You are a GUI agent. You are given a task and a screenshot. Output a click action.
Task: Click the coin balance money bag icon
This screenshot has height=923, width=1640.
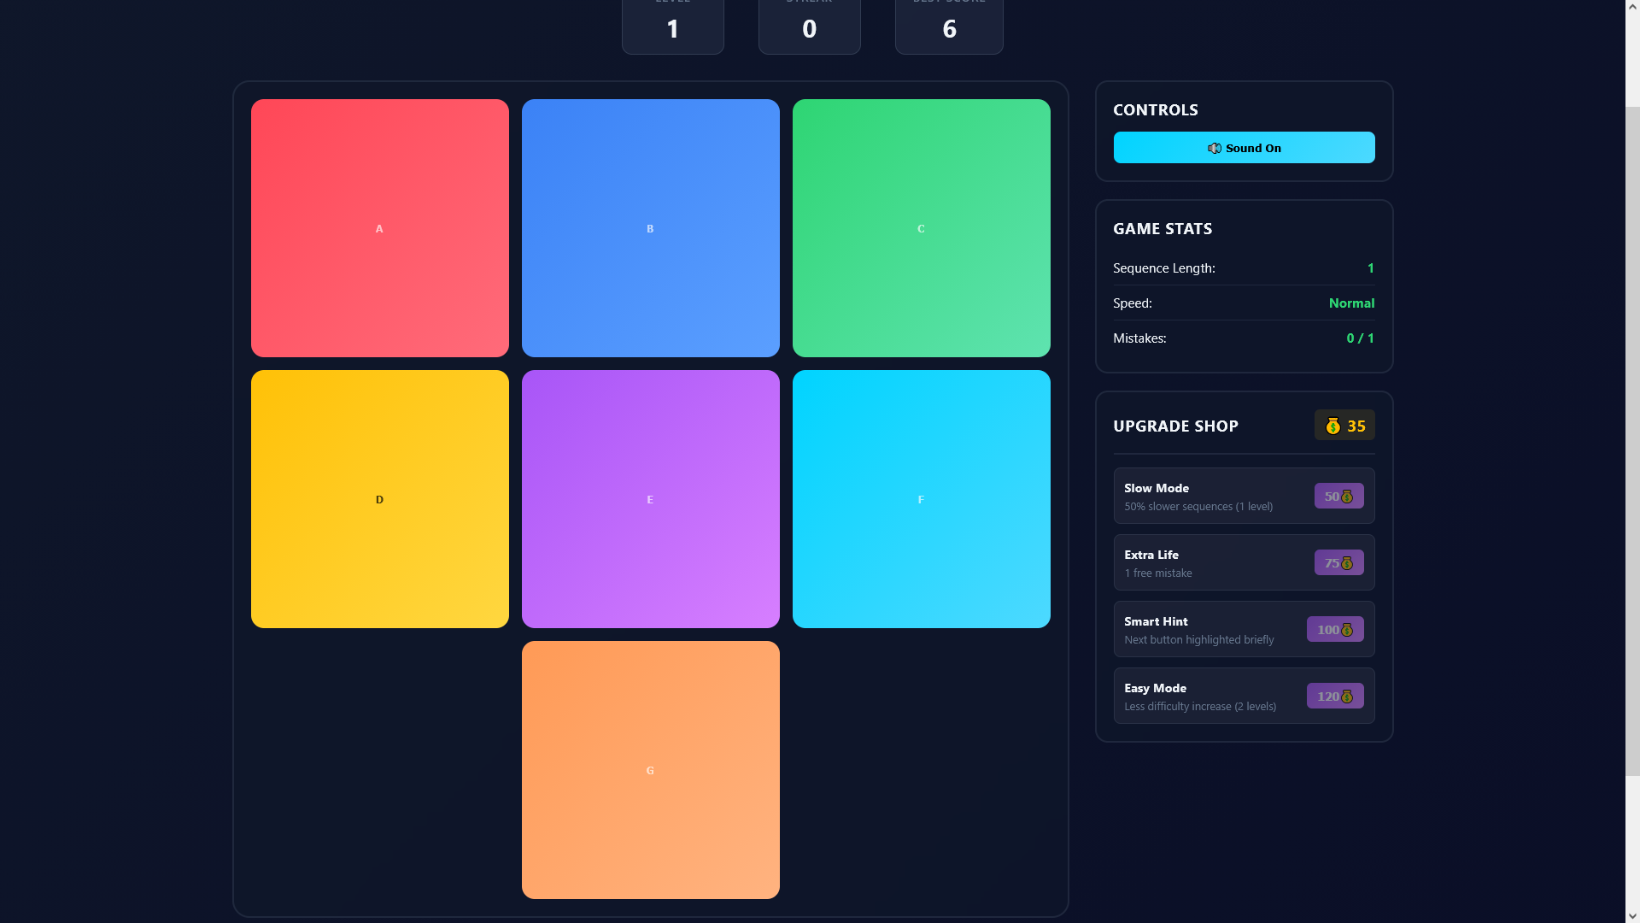(x=1332, y=426)
